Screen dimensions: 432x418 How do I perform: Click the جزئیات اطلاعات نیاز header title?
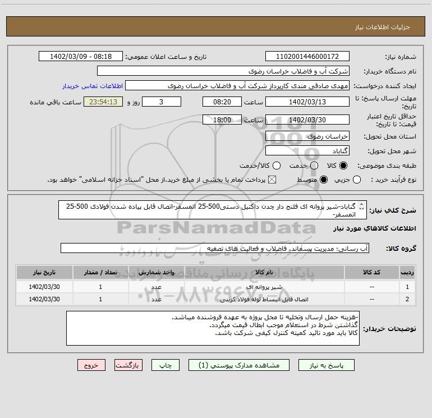[383, 27]
